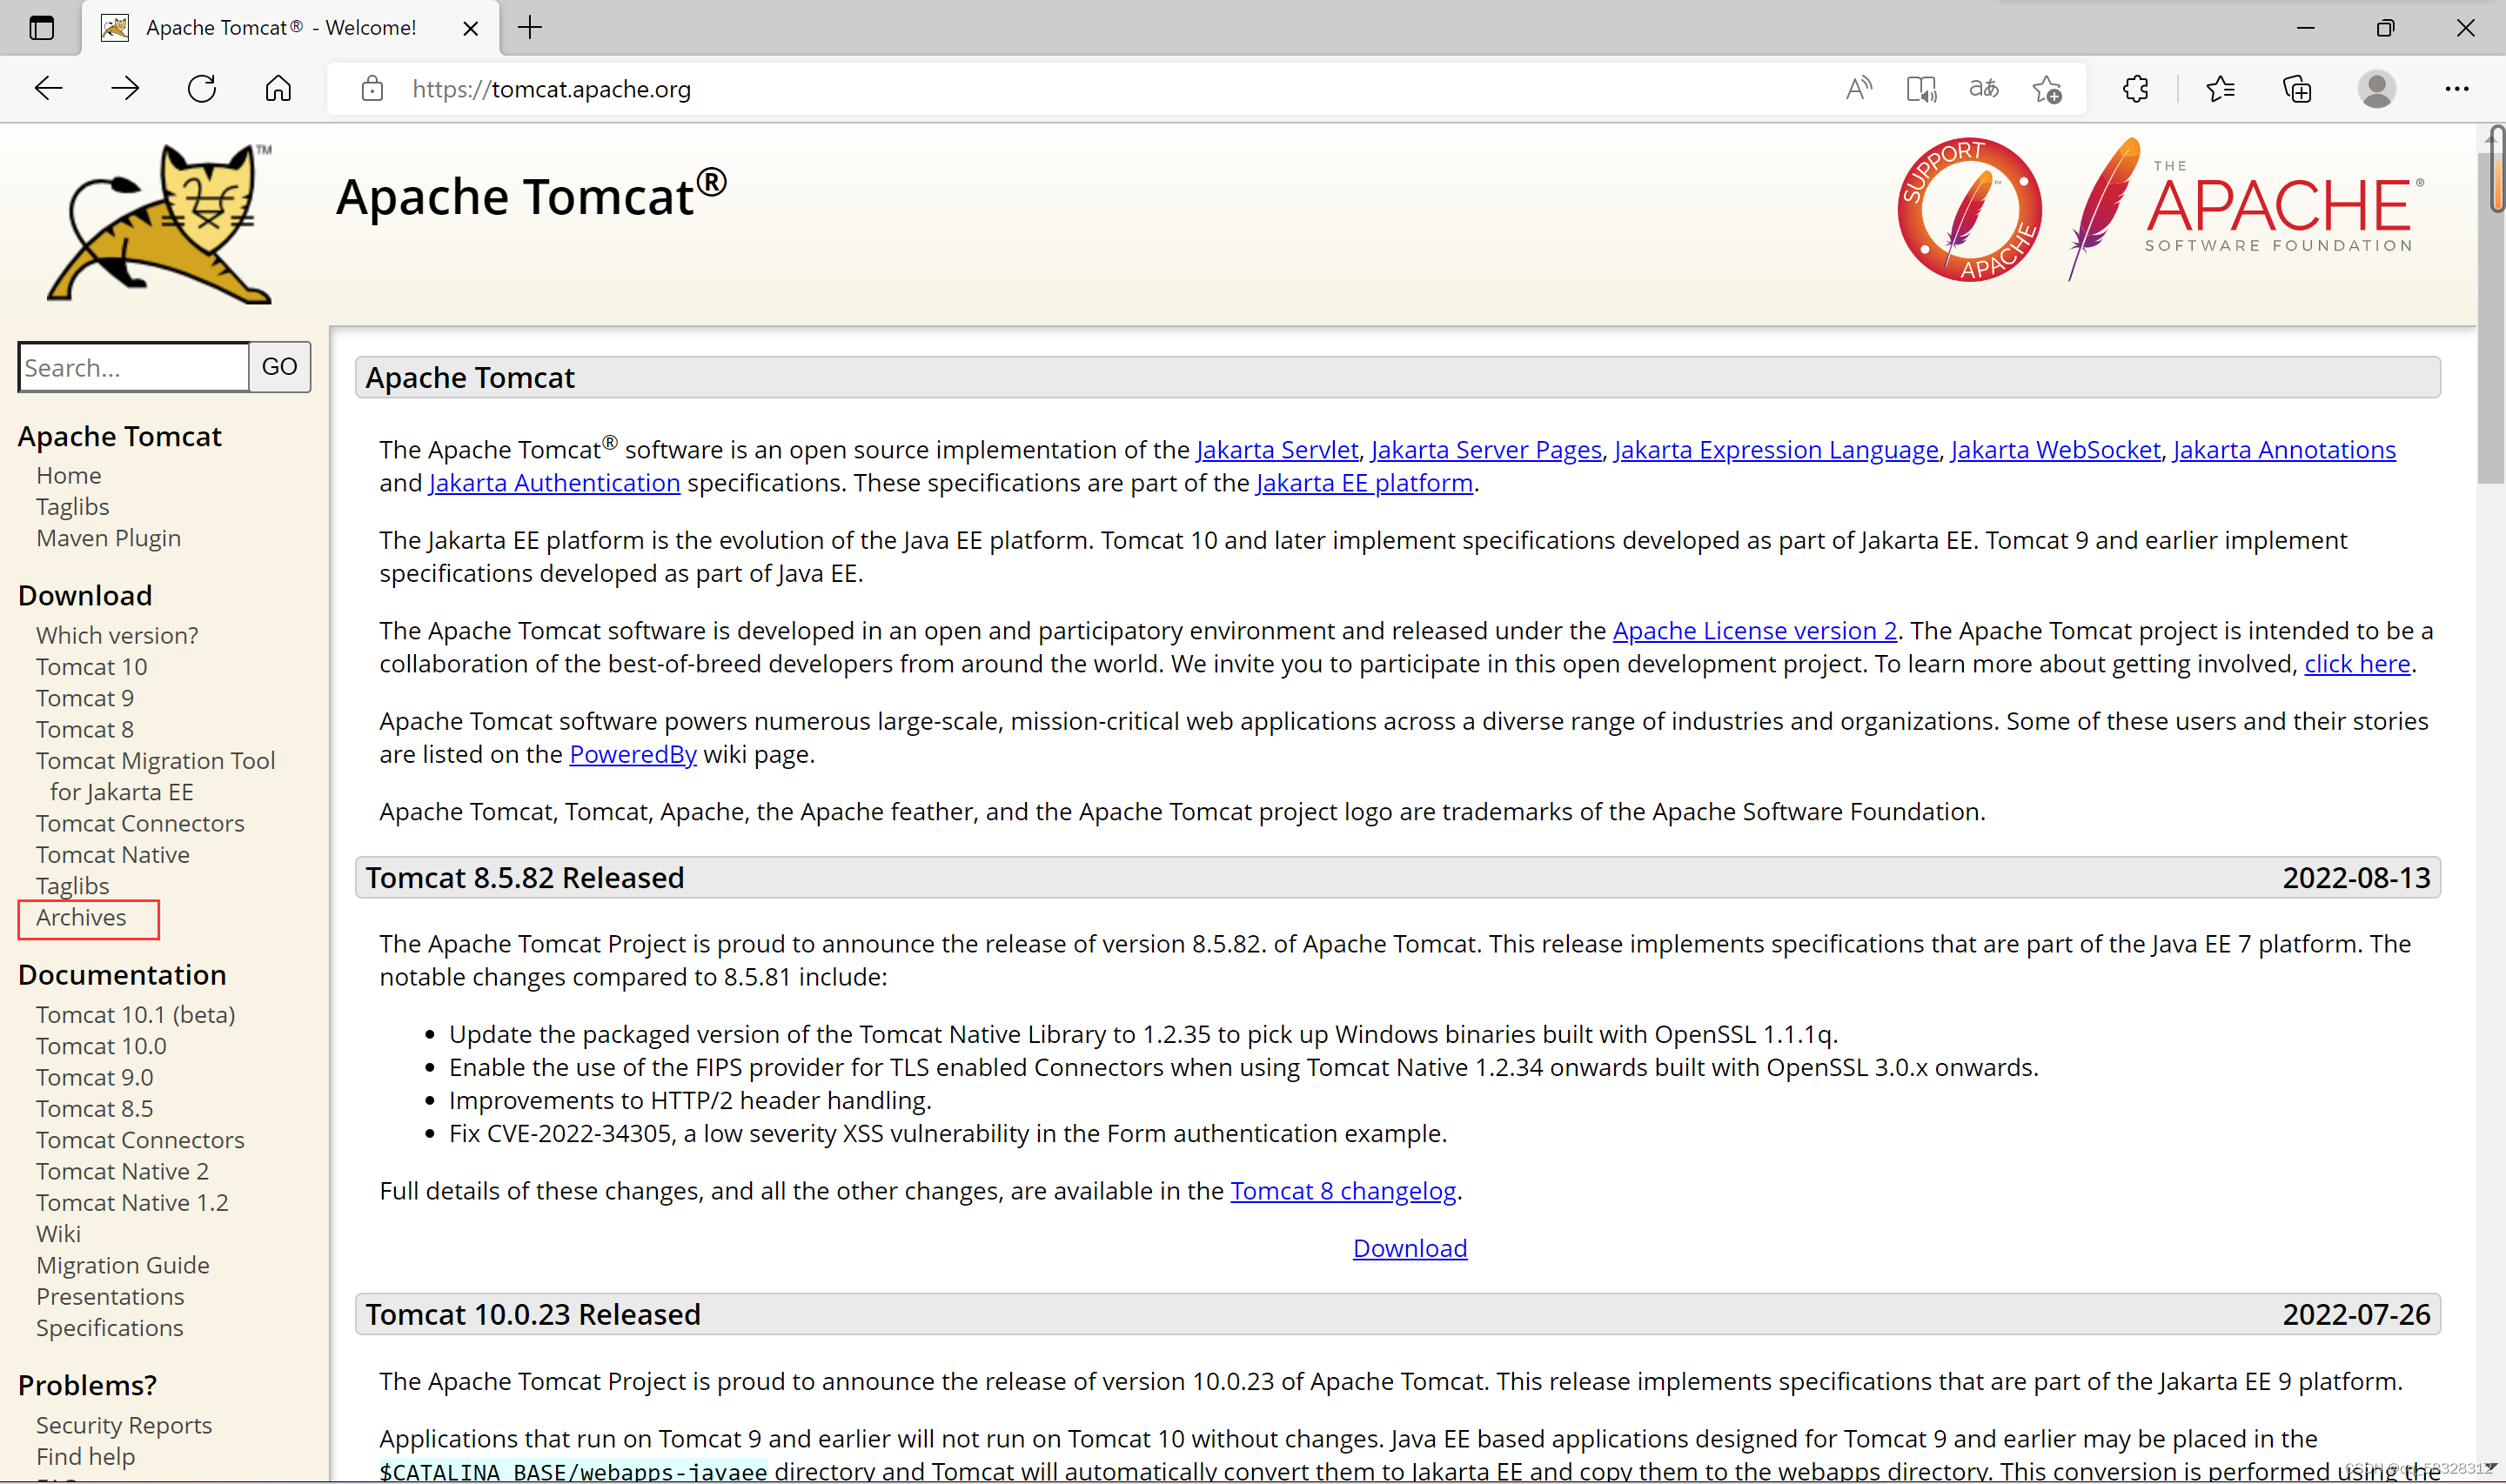2506x1484 pixels.
Task: Click the browser Back arrow
Action: pyautogui.click(x=48, y=89)
